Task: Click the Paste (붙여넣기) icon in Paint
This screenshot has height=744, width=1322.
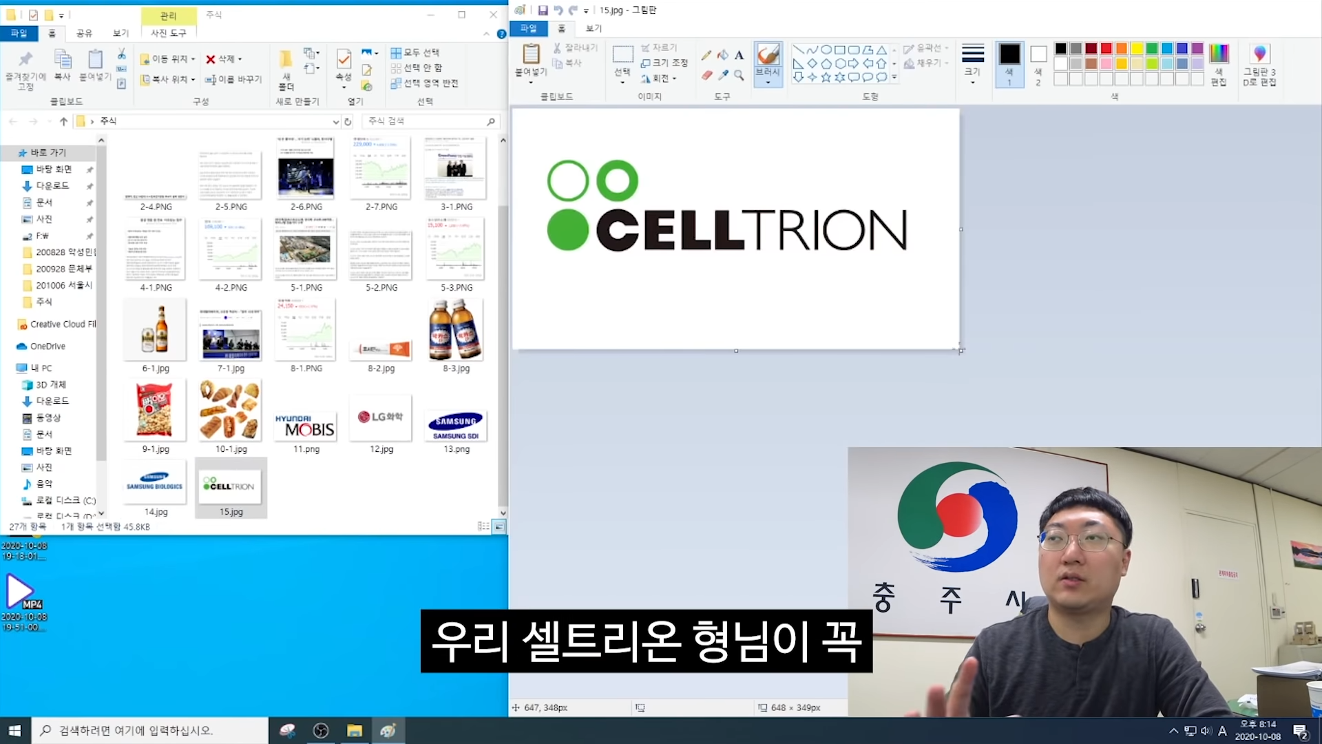Action: 531,54
